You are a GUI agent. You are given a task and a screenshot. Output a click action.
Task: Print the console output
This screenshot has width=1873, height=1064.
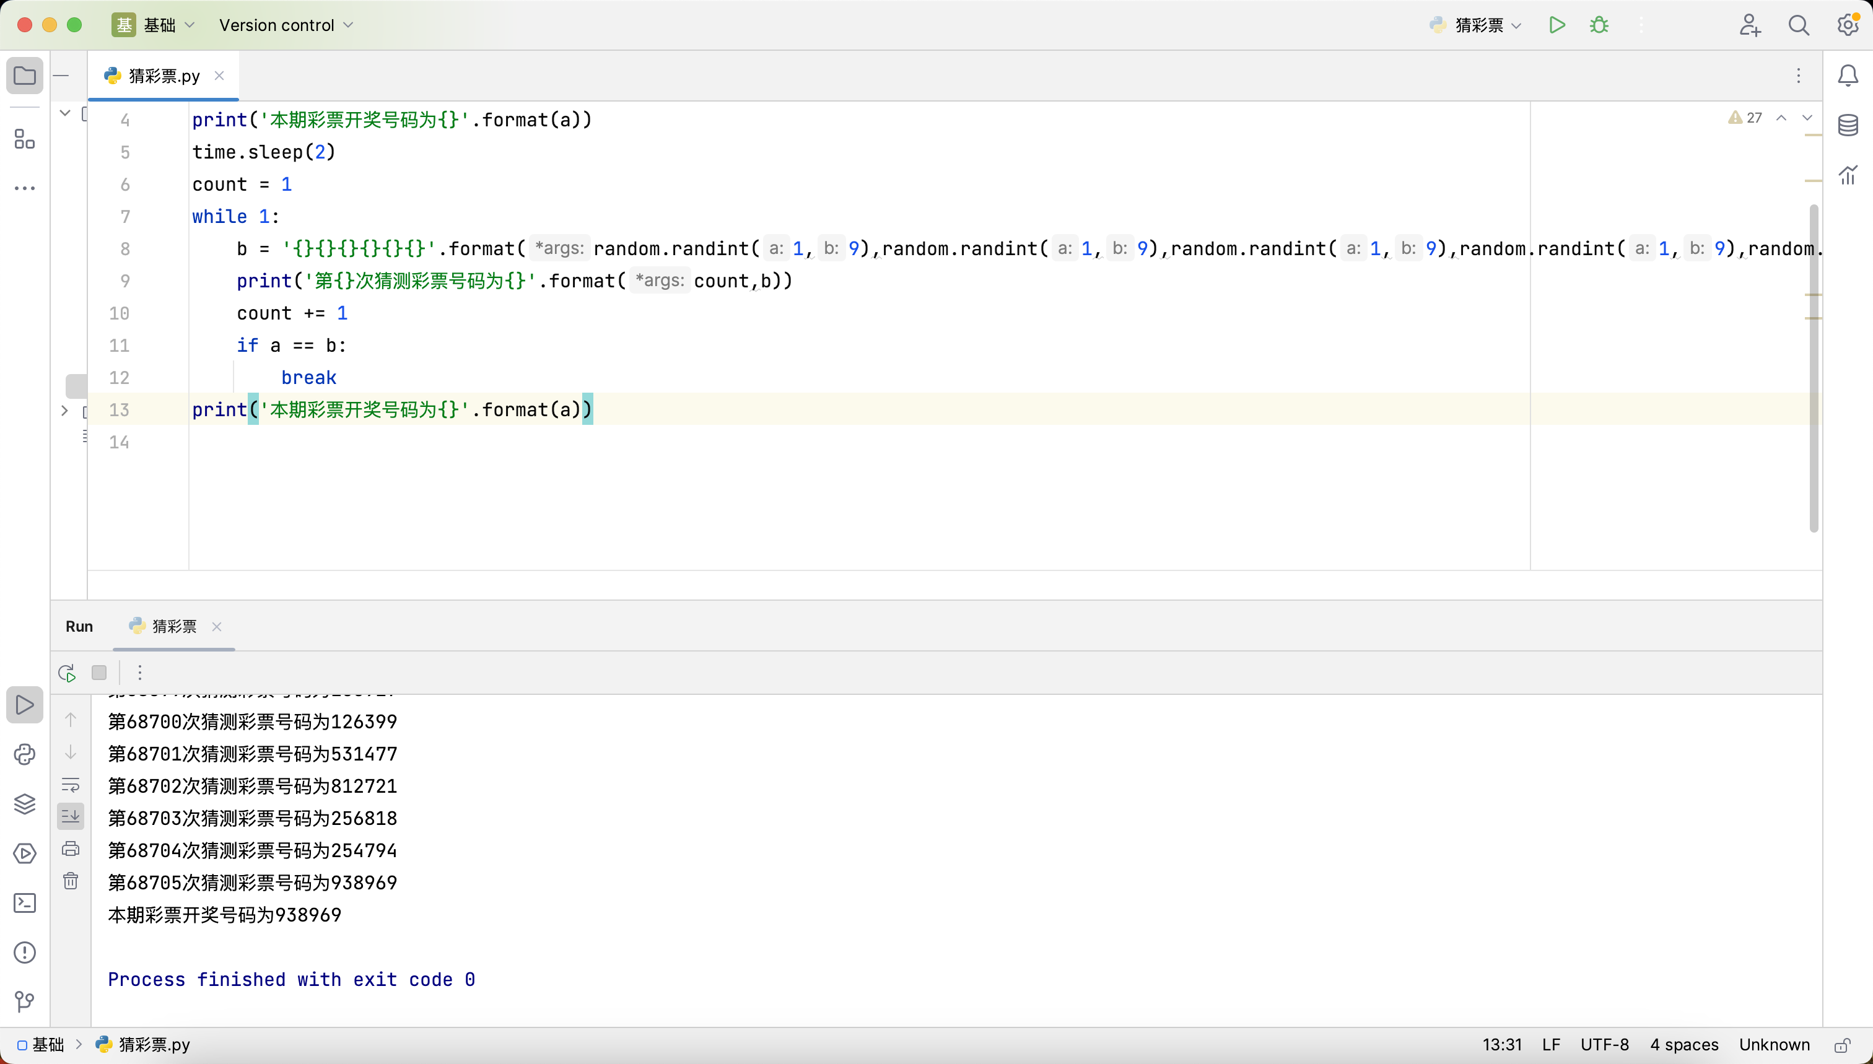pos(71,848)
